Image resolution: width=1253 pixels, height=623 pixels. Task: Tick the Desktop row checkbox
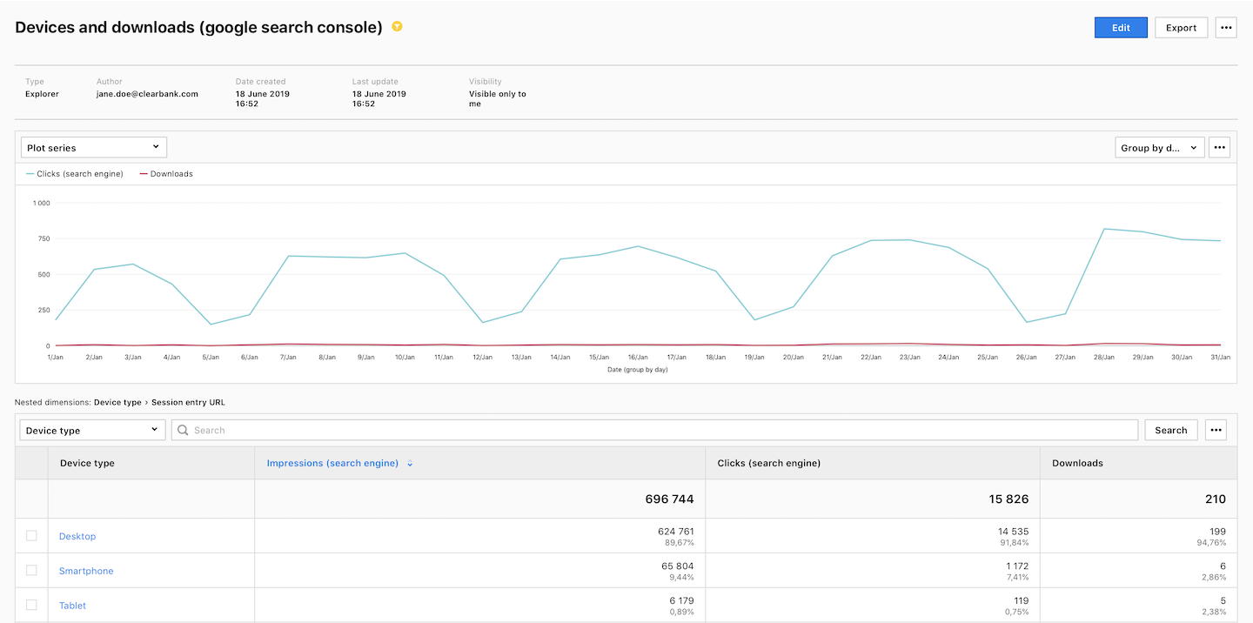(31, 536)
